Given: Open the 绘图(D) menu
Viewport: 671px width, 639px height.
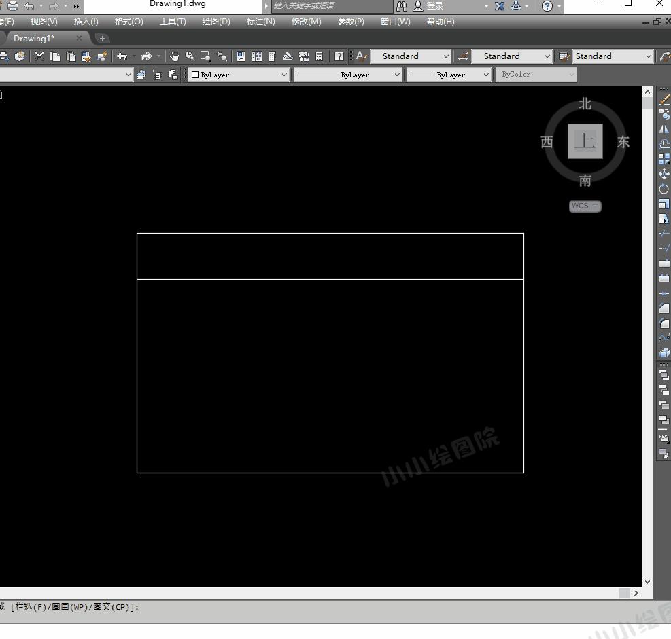Looking at the screenshot, I should tap(216, 21).
